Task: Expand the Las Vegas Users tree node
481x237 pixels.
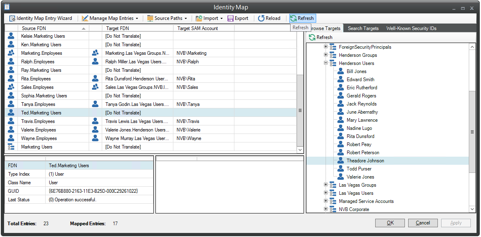Action: tap(326, 193)
